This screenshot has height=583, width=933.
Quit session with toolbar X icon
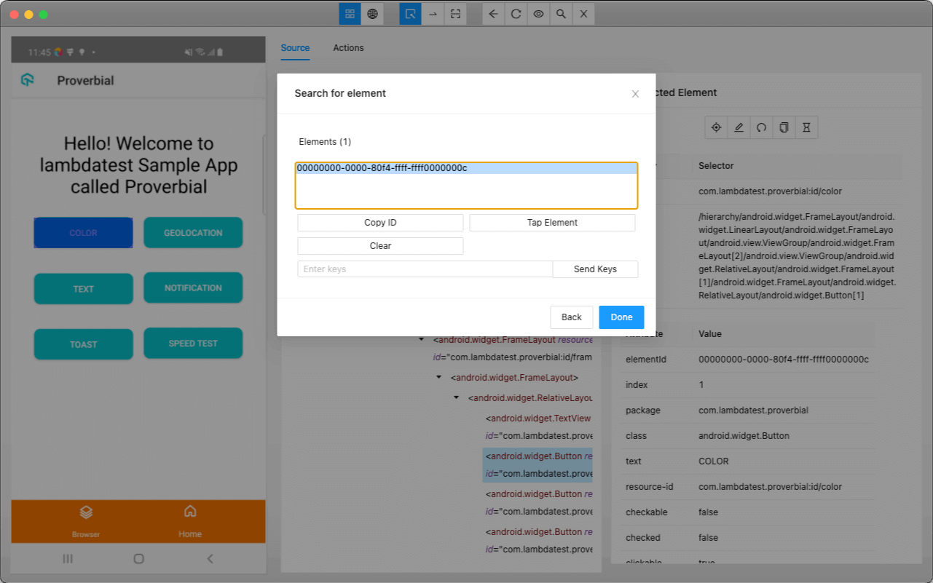(583, 14)
